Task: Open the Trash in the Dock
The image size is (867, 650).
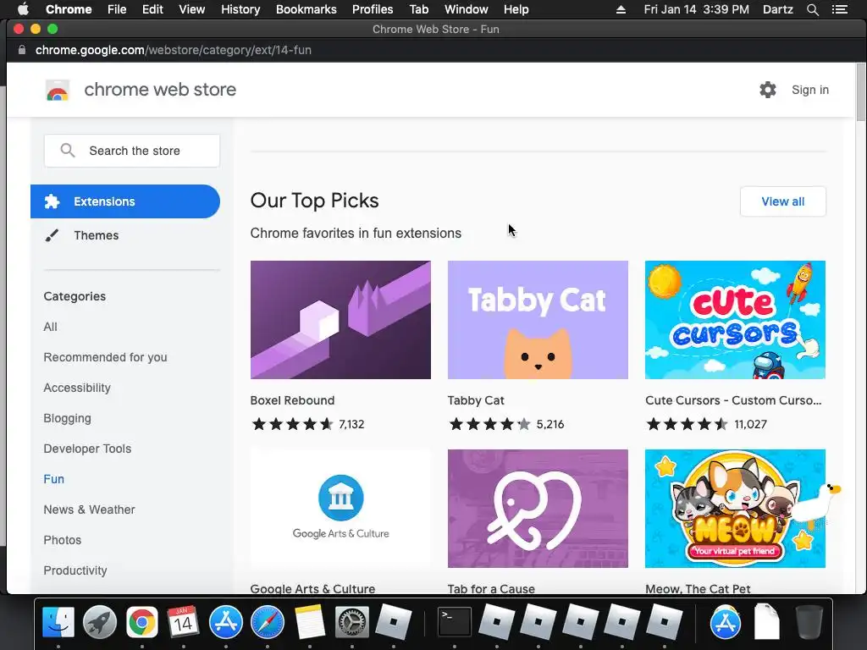Action: (x=809, y=622)
